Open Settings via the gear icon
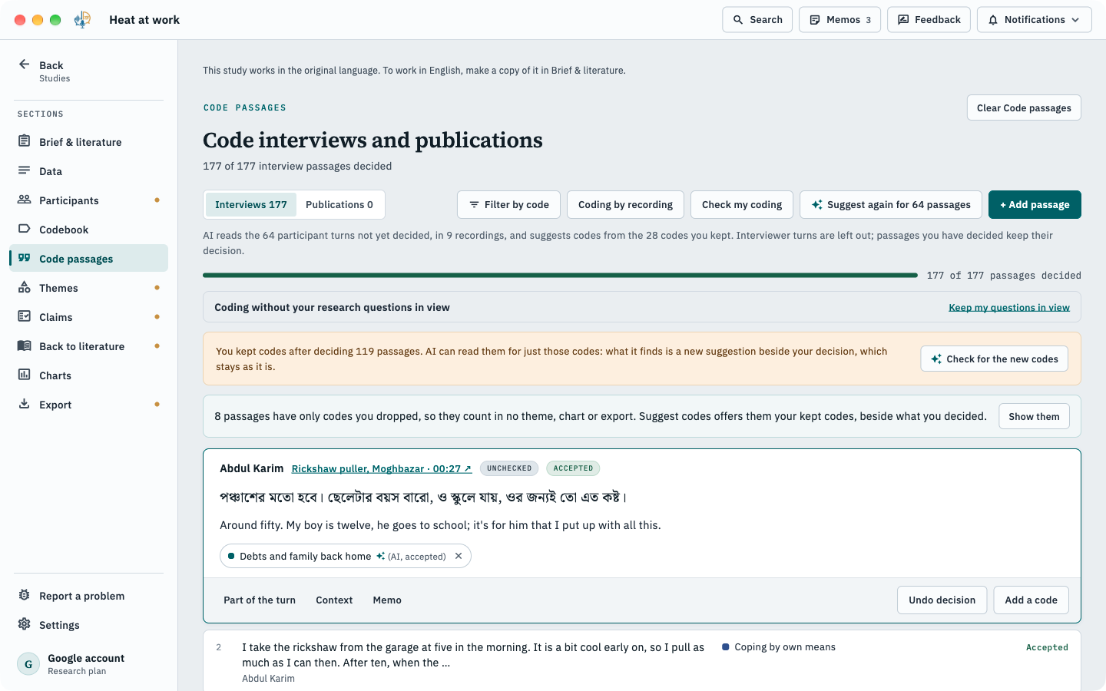 [25, 624]
